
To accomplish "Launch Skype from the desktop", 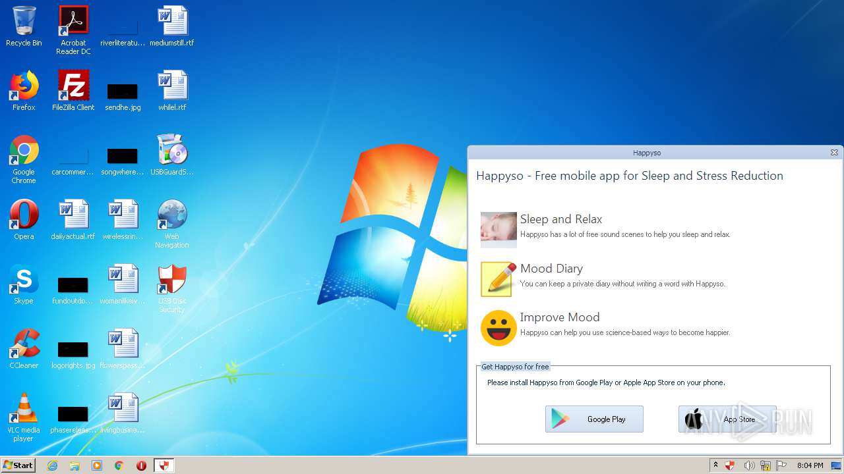I will [x=24, y=284].
